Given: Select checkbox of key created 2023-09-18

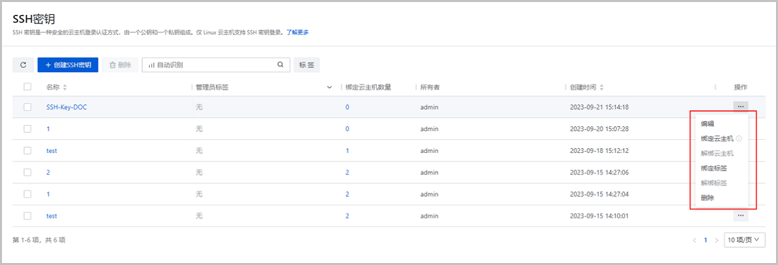Looking at the screenshot, I should click(x=27, y=150).
